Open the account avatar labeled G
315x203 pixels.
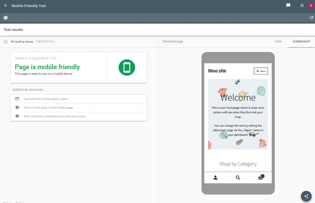[311, 6]
